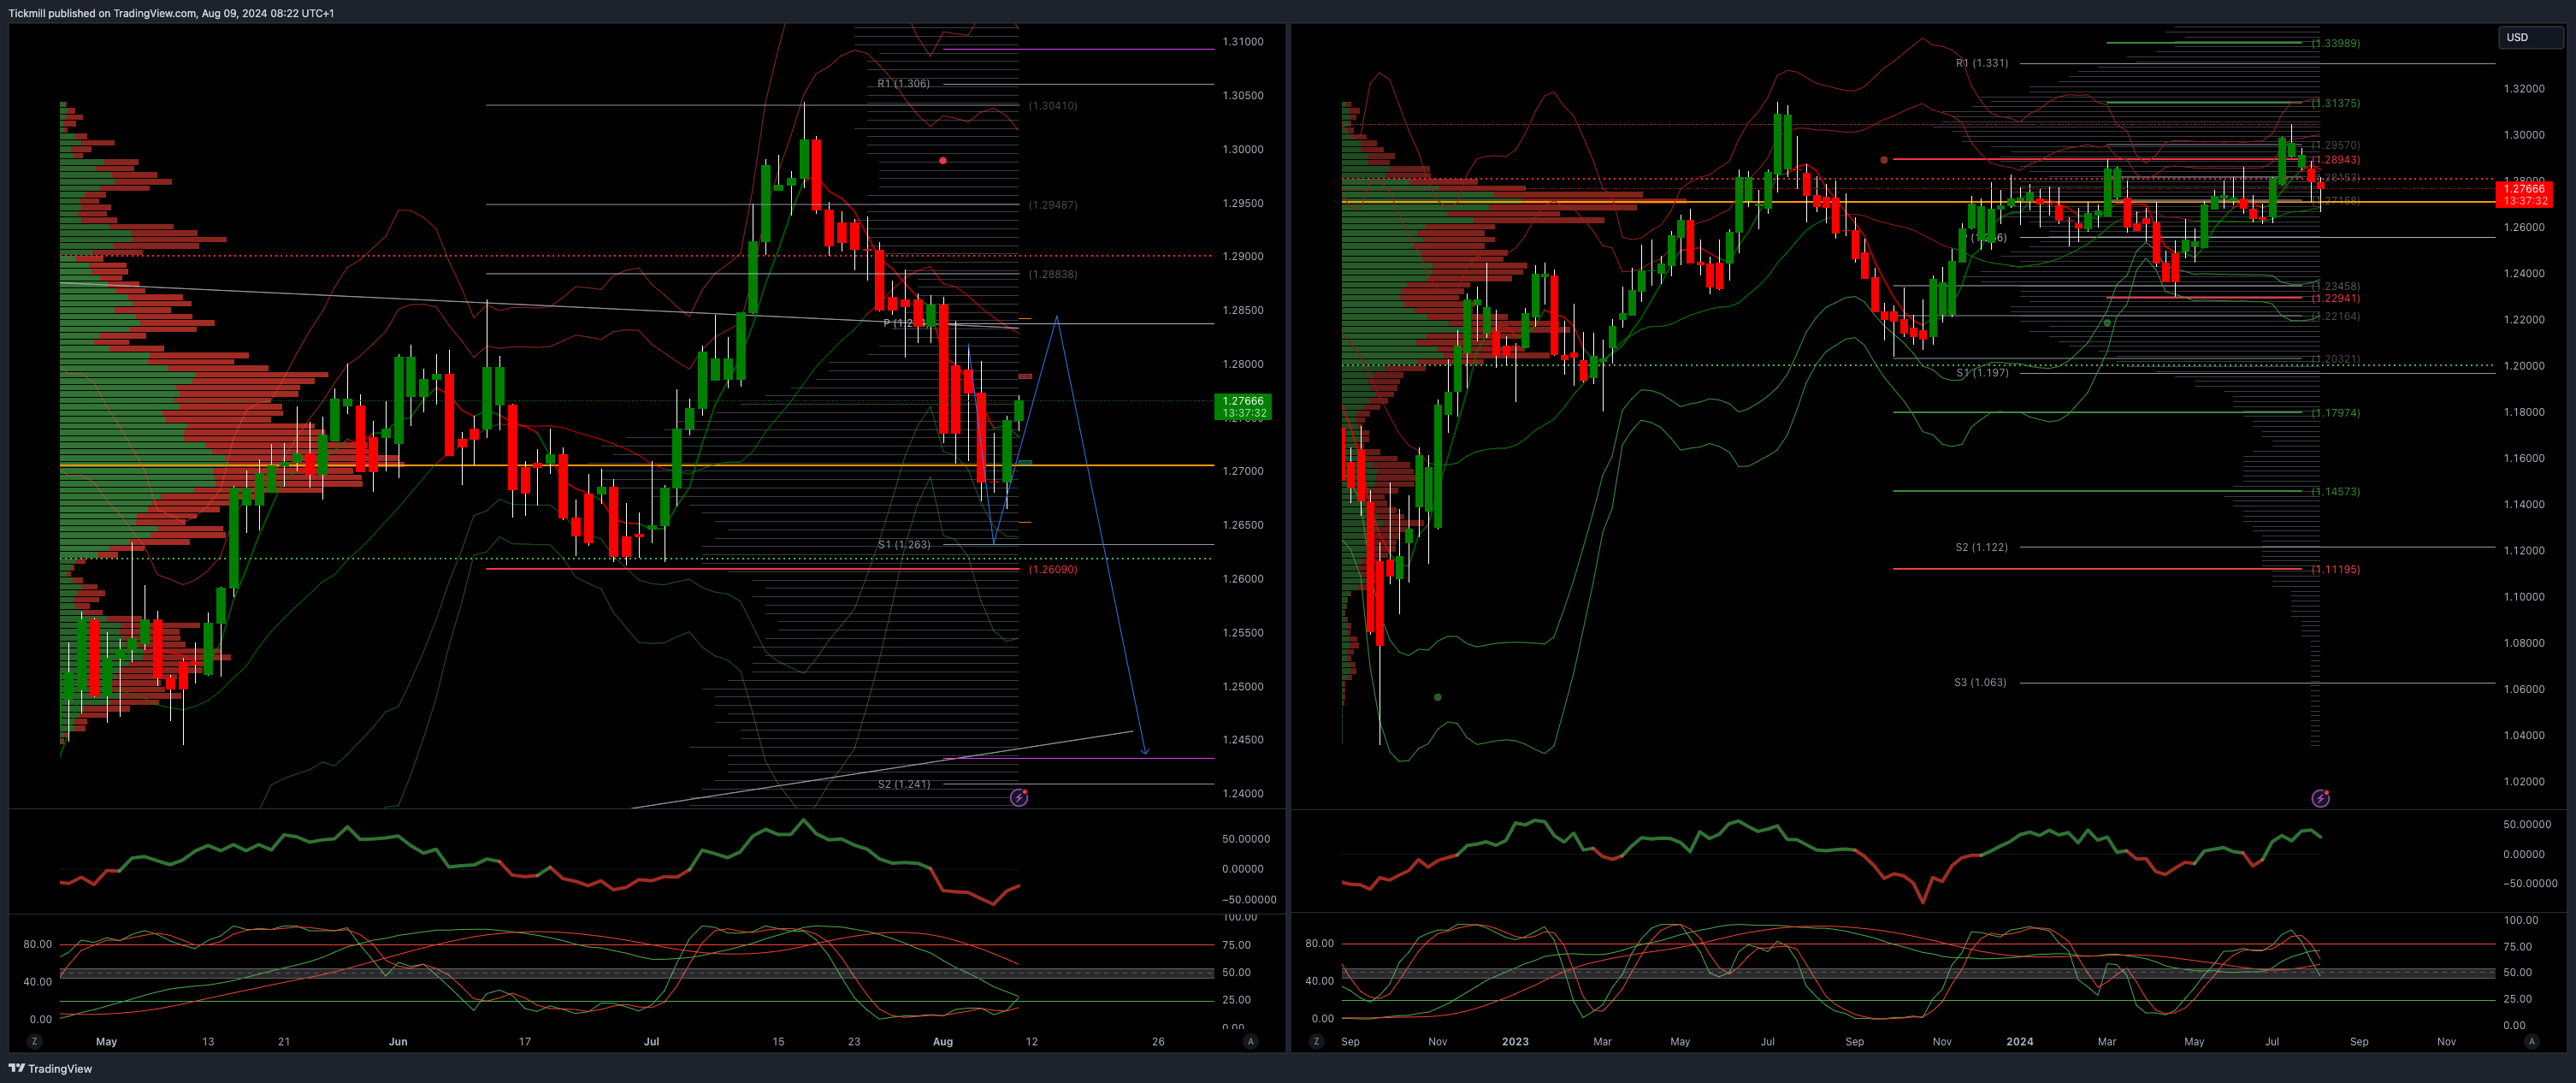
Task: Click the red (1.22941) level label
Action: [2336, 298]
